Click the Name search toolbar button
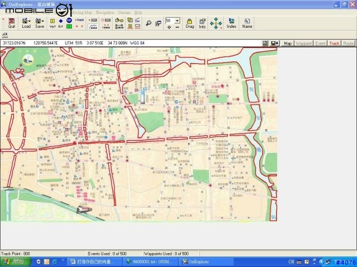Screen dimensions: 357x267 247,23
